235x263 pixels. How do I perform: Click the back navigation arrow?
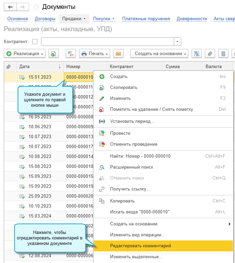[x=10, y=7]
